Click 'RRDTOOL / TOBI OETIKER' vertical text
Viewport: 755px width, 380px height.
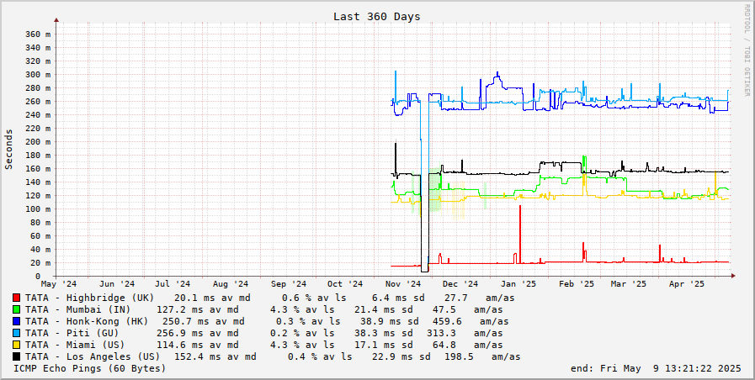click(x=747, y=50)
